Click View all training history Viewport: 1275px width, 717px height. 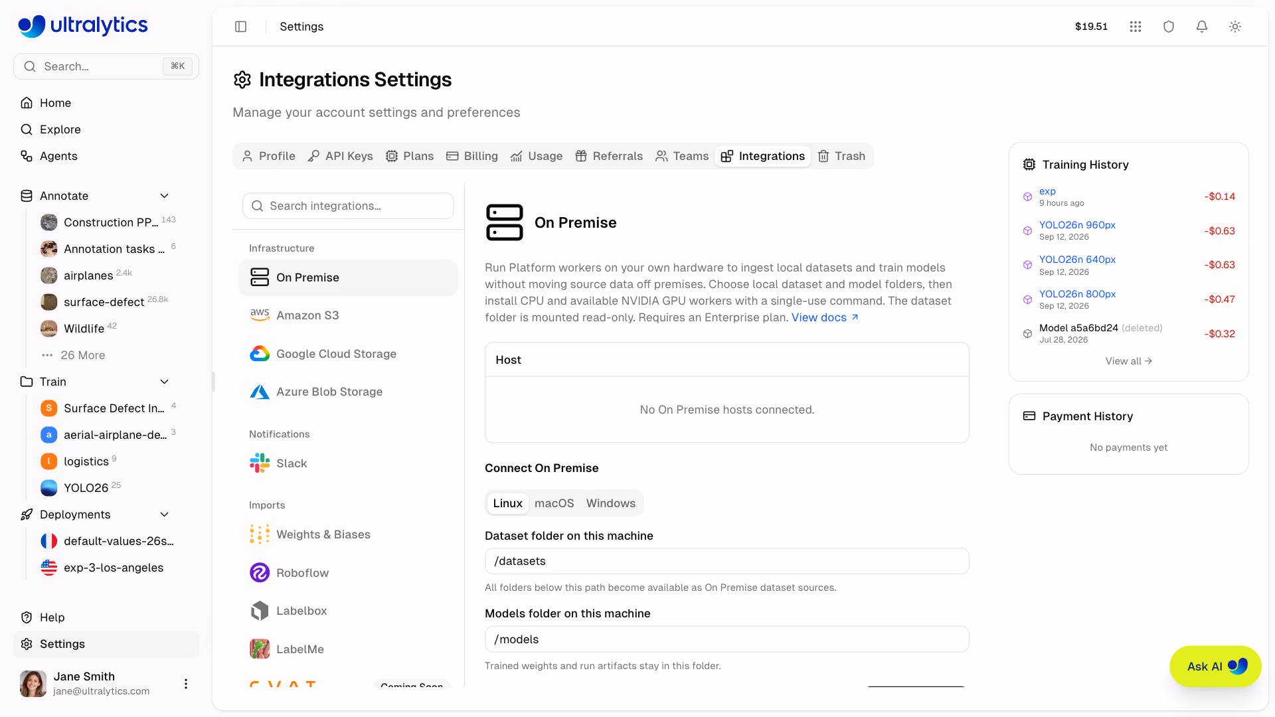tap(1128, 361)
